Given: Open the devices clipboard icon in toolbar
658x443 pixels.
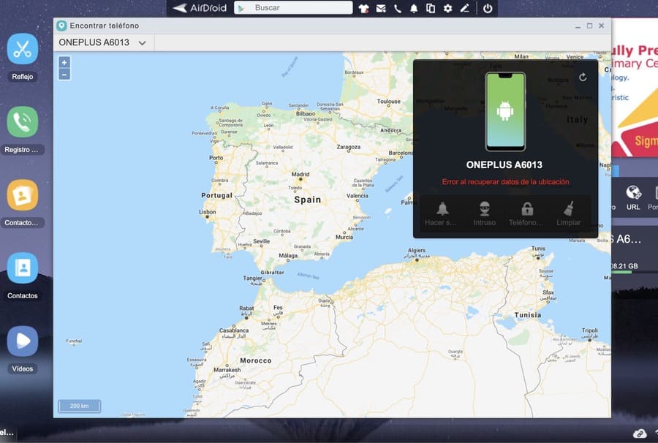Looking at the screenshot, I should point(431,8).
